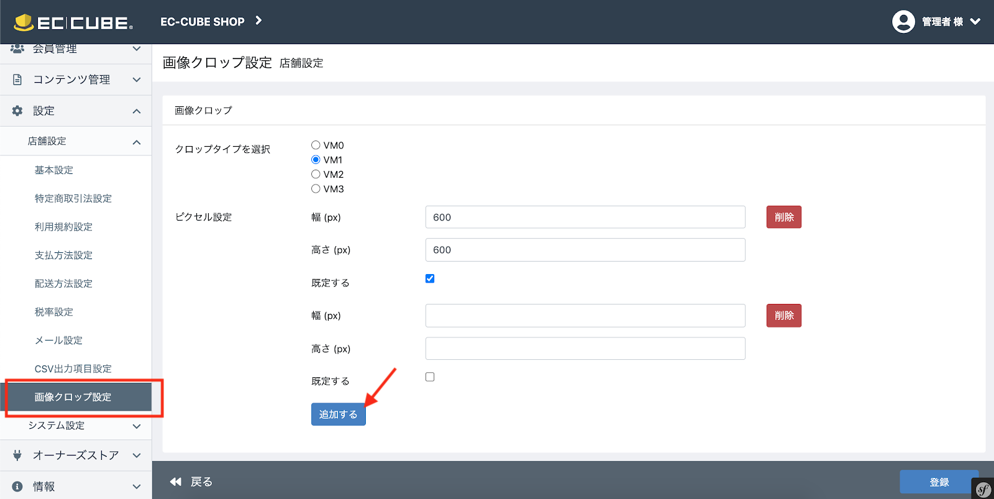The height and width of the screenshot is (499, 994).
Task: Click arrow icon next to EC-CUBE SHOP
Action: click(258, 21)
